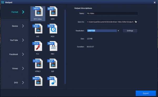The width and height of the screenshot is (158, 97).
Task: Select the MOV QuickTime format
Action: coord(53,31)
